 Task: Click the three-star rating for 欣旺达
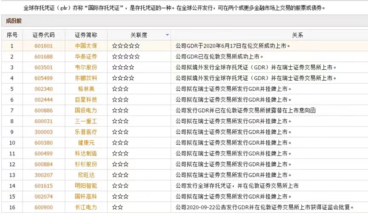coord(120,175)
